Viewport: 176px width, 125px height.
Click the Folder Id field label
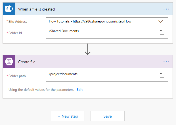click(x=15, y=33)
